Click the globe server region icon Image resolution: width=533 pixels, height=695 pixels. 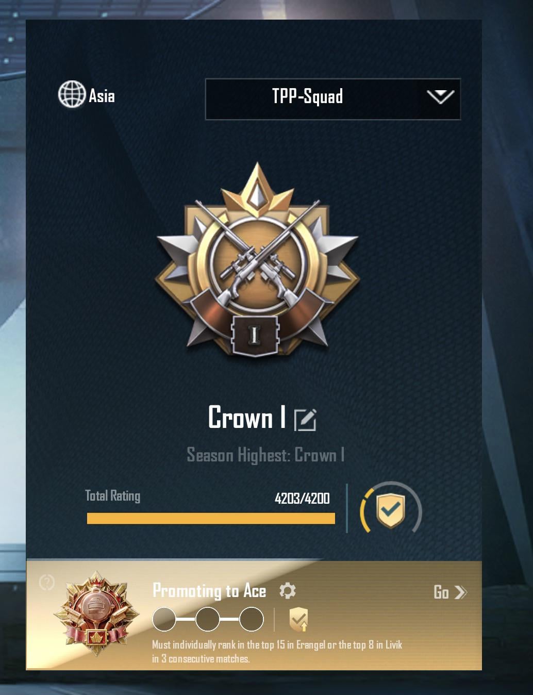pos(71,94)
